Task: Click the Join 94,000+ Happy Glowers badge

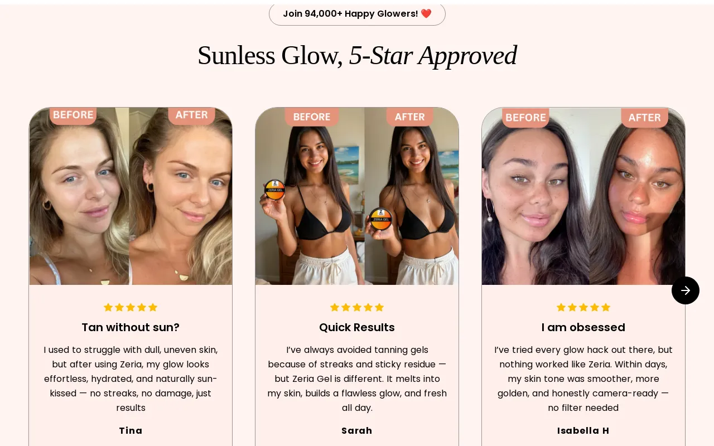Action: [357, 14]
